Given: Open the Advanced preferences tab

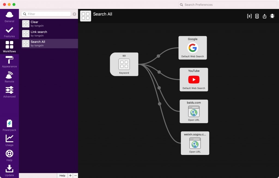Looking at the screenshot, I should (9, 92).
